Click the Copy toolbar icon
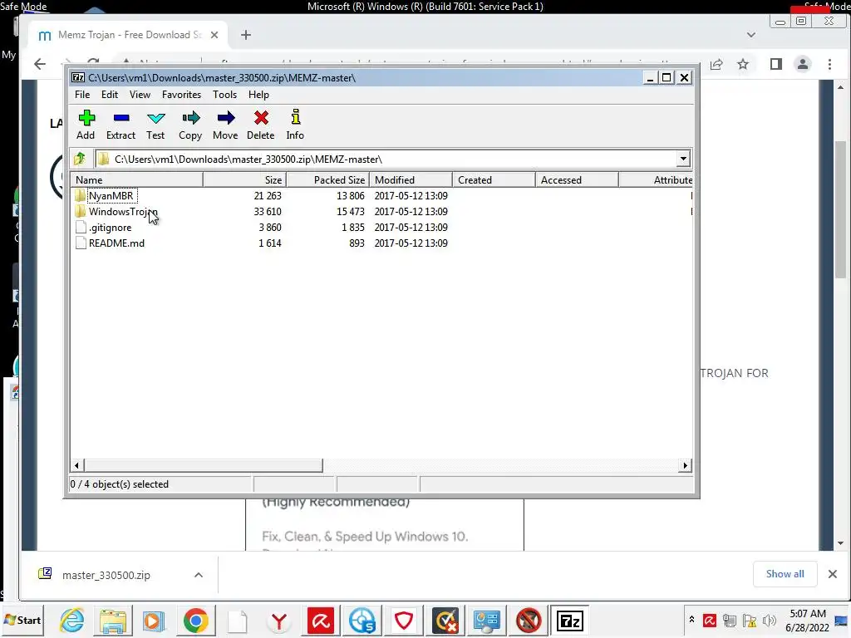851x638 pixels. 190,125
